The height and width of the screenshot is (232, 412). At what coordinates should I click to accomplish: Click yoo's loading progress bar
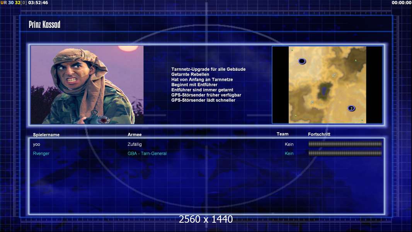tap(345, 144)
